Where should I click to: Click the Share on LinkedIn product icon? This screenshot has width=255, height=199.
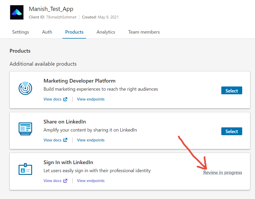click(25, 129)
